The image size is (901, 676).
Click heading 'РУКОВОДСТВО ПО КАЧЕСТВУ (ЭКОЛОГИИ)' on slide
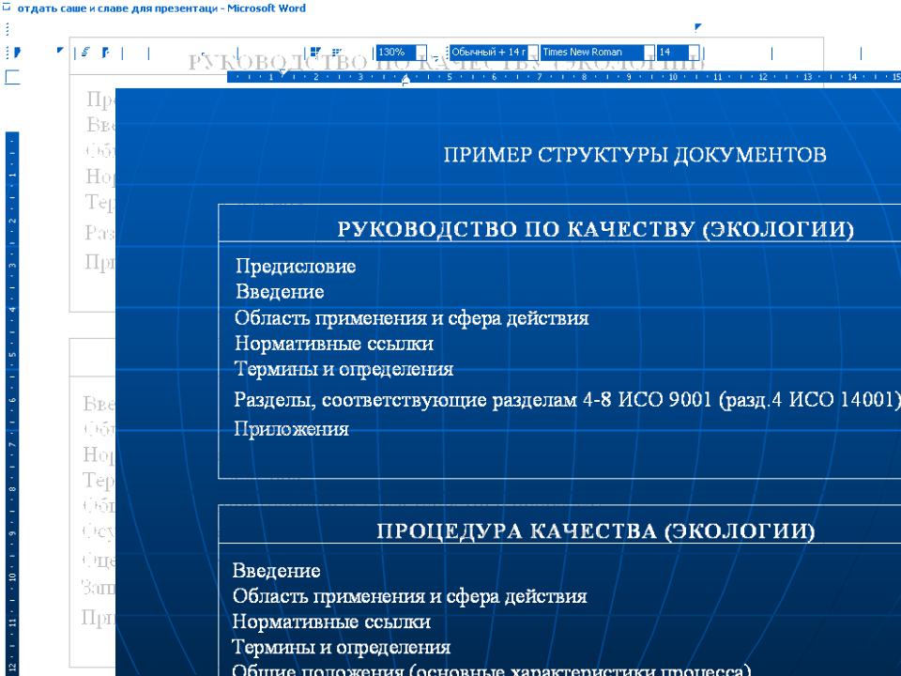click(595, 229)
